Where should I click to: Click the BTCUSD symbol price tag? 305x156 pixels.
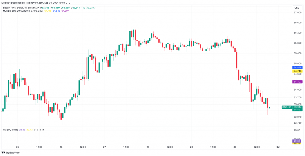(287, 107)
